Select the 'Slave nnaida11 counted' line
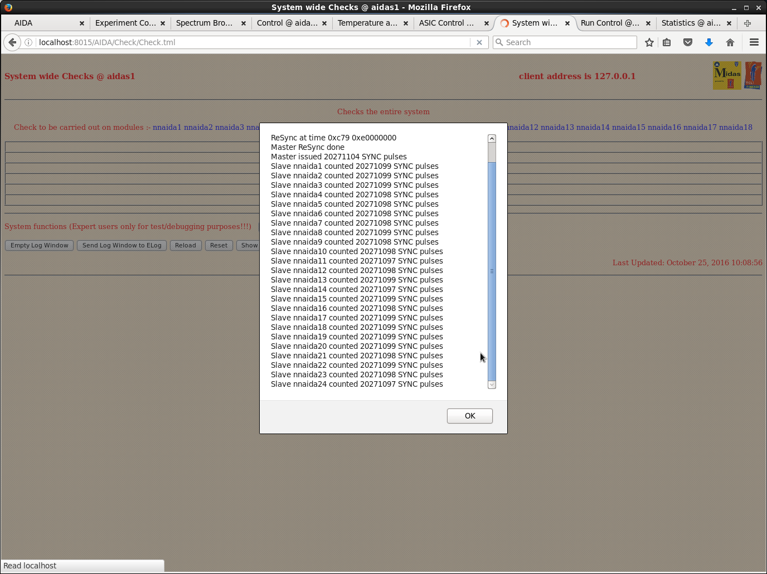 (x=357, y=261)
